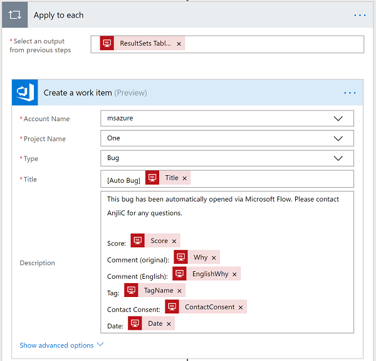Click the Azure DevOps work item icon
Viewport: 376px width, 361px height.
tap(25, 92)
